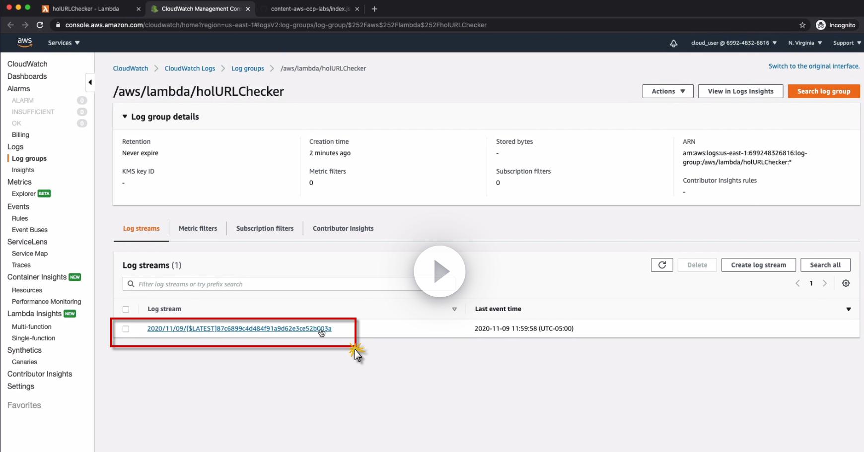The width and height of the screenshot is (864, 452).
Task: Open Logs Insights in the sidebar
Action: (23, 170)
